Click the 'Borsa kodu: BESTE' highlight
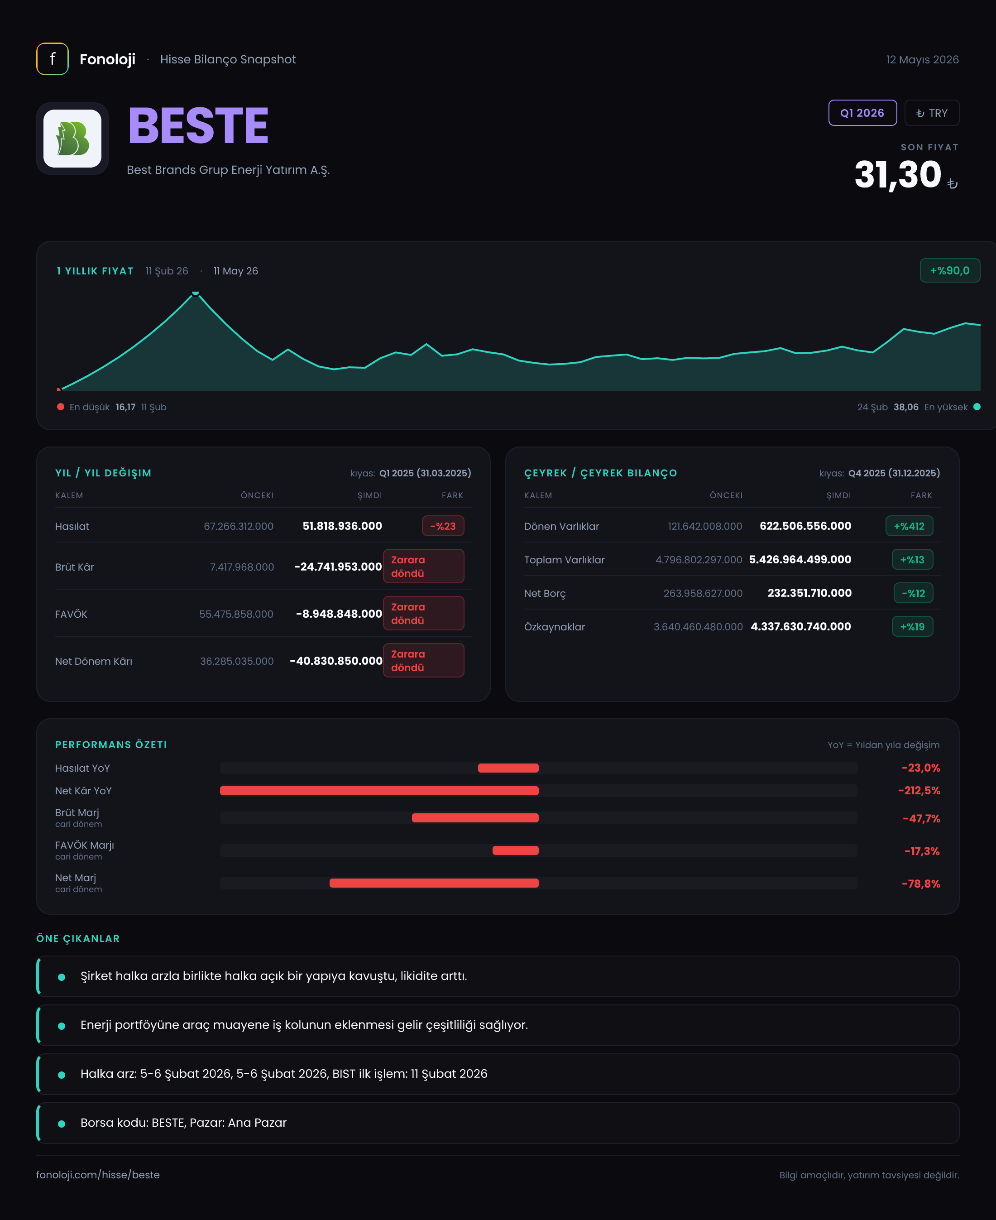 [x=498, y=1123]
